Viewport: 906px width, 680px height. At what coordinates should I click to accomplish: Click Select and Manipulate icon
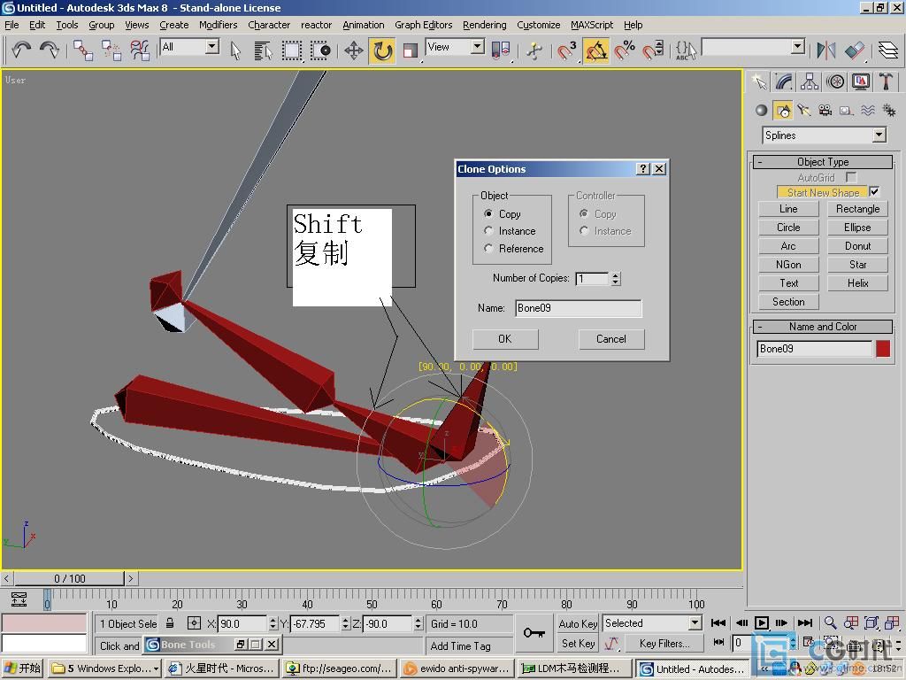coord(534,50)
